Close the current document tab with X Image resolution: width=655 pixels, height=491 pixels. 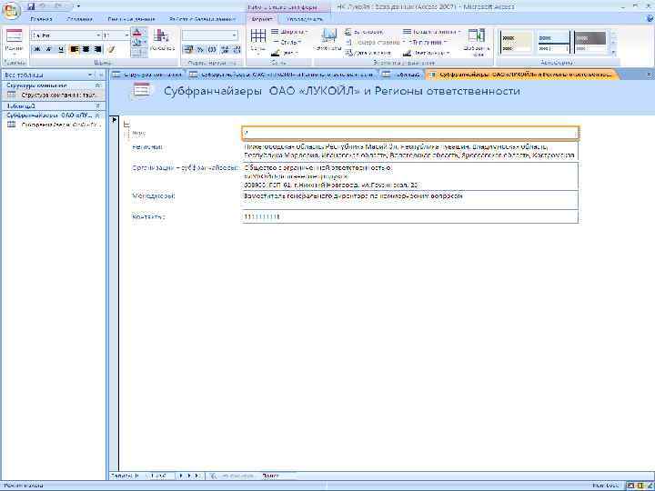coord(650,75)
